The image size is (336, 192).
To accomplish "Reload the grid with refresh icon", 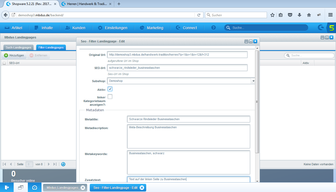I will tap(63, 164).
